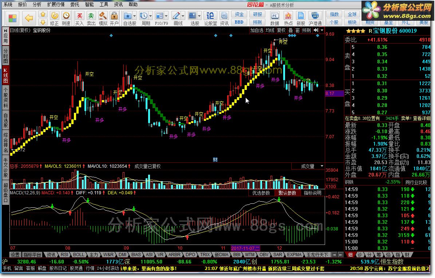Click the 指数 market button

(x=334, y=14)
